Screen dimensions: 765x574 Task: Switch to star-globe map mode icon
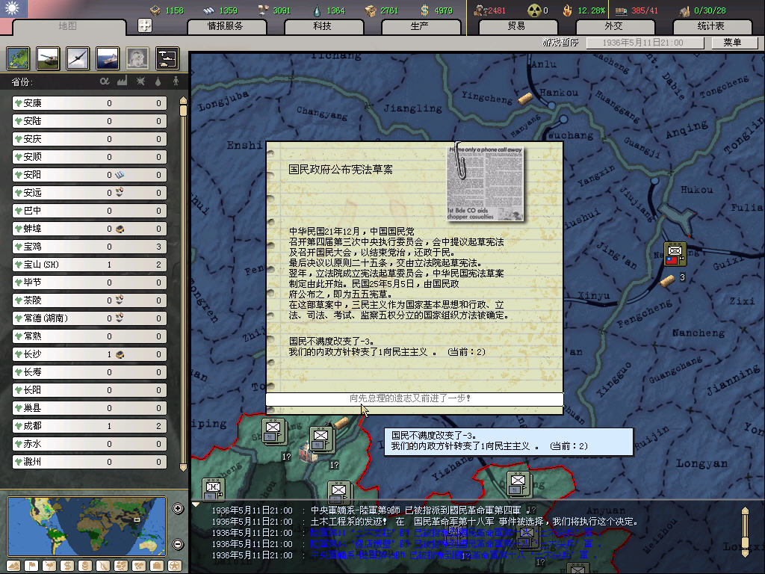(x=175, y=566)
